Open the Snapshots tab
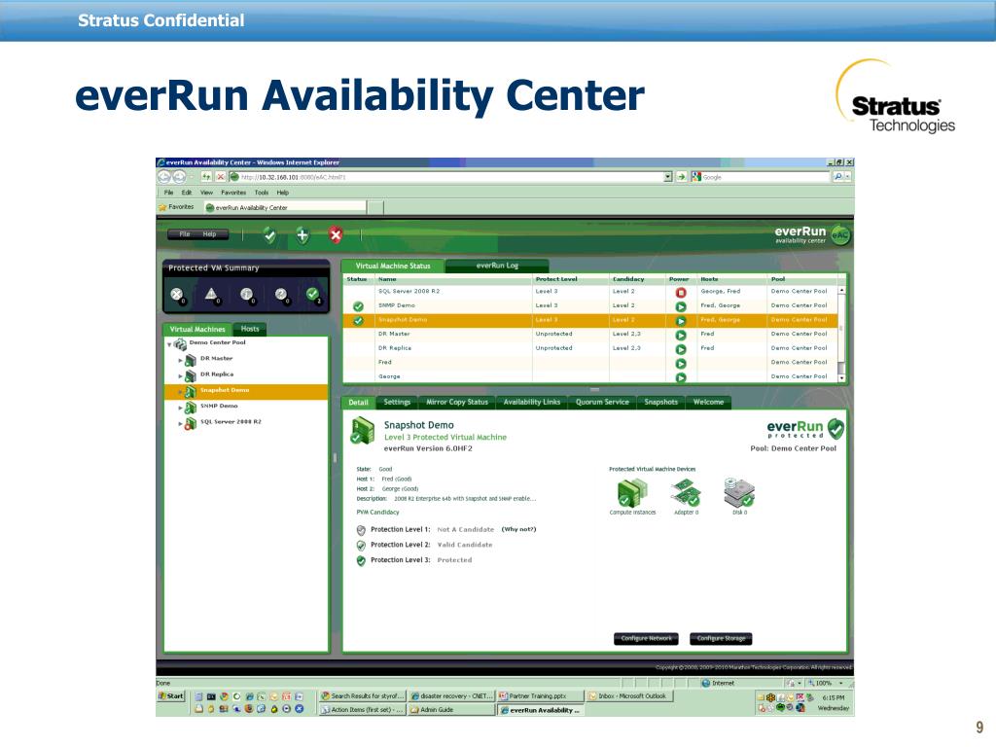This screenshot has width=996, height=747. 660,402
